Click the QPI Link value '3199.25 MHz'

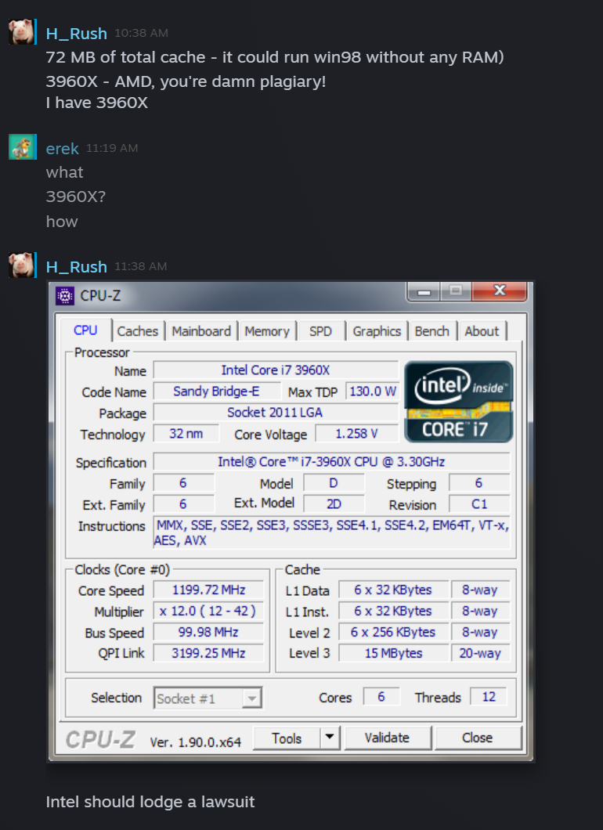[208, 653]
